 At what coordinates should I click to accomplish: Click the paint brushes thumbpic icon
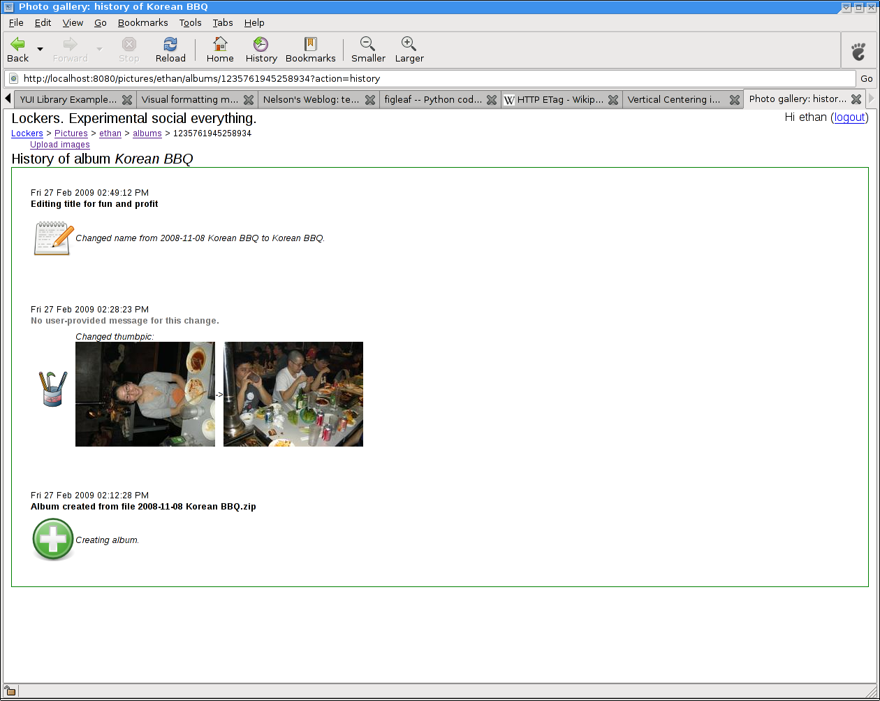pos(53,389)
